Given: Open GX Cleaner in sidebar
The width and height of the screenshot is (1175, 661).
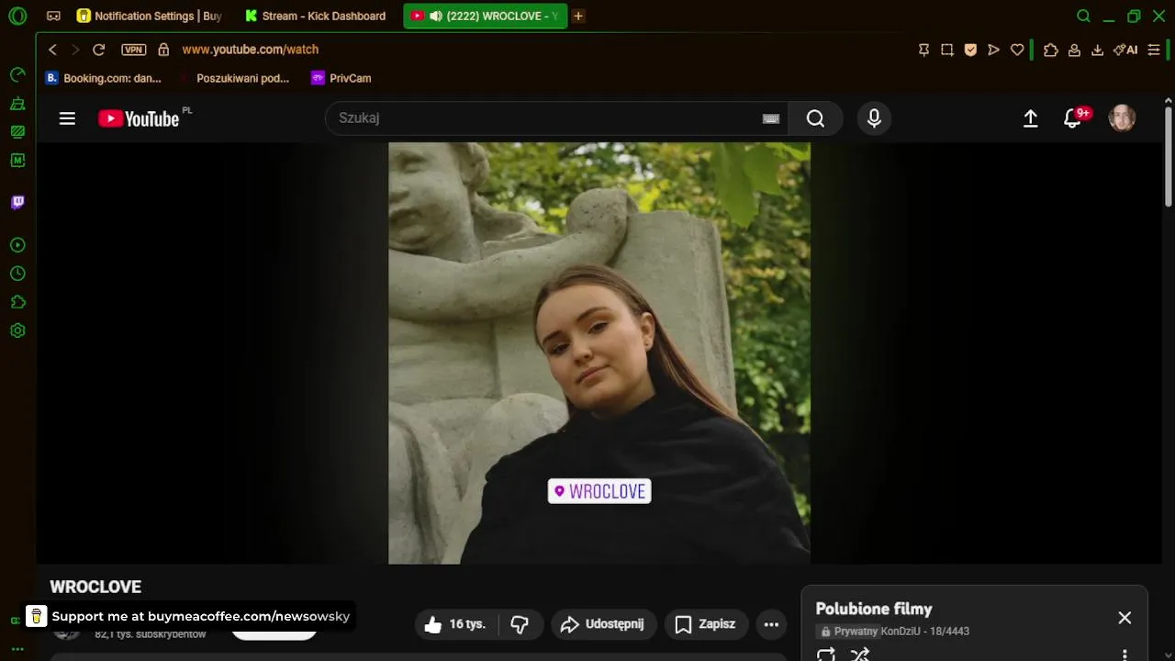Looking at the screenshot, I should tap(17, 104).
